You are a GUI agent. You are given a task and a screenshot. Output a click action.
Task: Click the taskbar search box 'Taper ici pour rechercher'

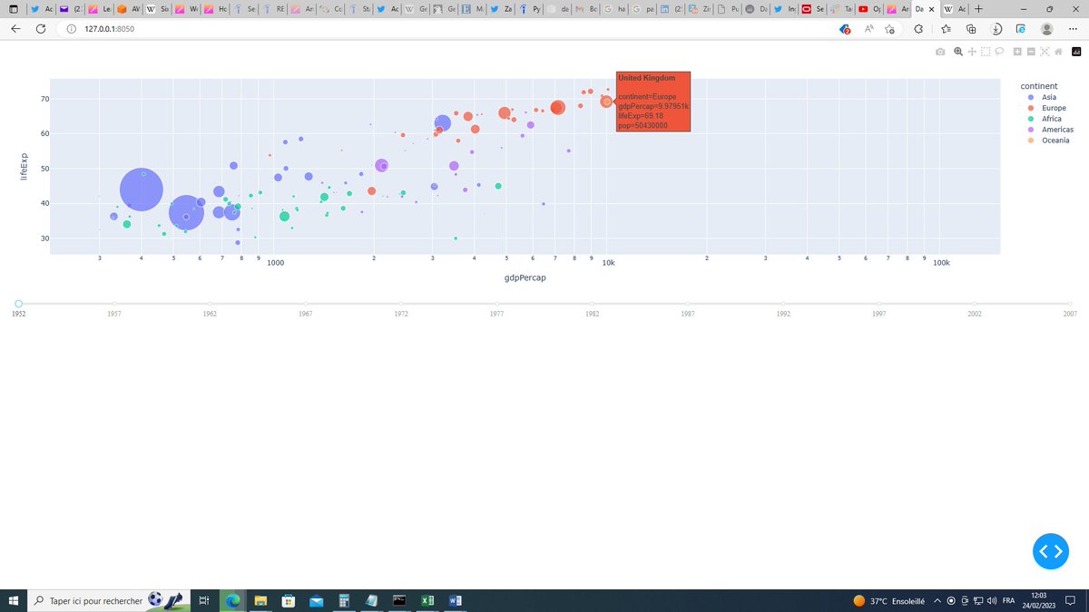point(109,600)
